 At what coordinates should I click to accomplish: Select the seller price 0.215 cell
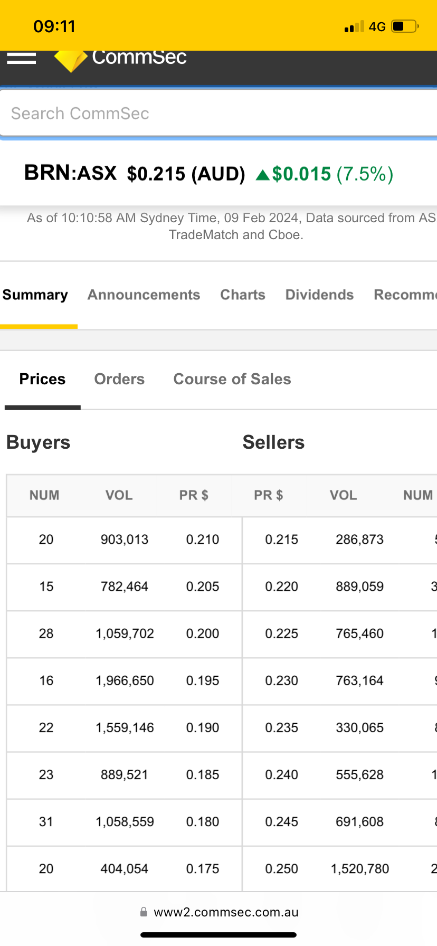click(281, 540)
